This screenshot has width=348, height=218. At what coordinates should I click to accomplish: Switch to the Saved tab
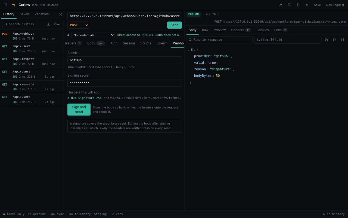pos(24,14)
